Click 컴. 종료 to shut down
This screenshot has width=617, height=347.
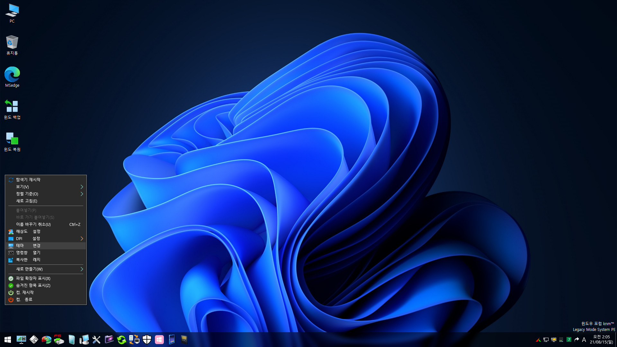[46, 299]
